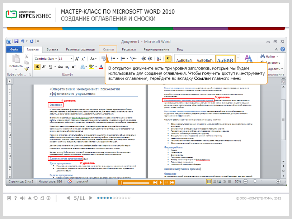
Task: Click the русский language indicator
Action: tap(82, 181)
